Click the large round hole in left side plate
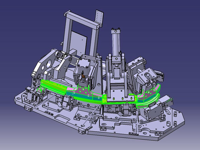This screenshot has width=200, height=150. 49,63
